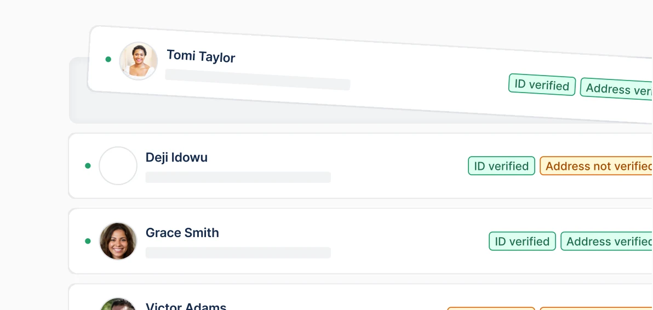Open the Victor Adams name link
The image size is (653, 310).
coord(186,306)
